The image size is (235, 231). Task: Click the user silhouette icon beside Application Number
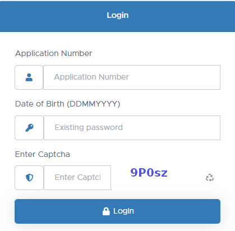pos(29,77)
